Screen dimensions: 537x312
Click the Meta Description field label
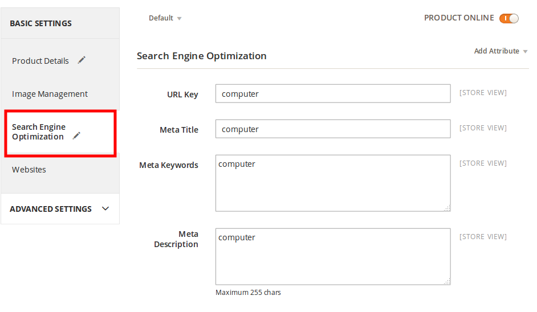[x=176, y=239]
